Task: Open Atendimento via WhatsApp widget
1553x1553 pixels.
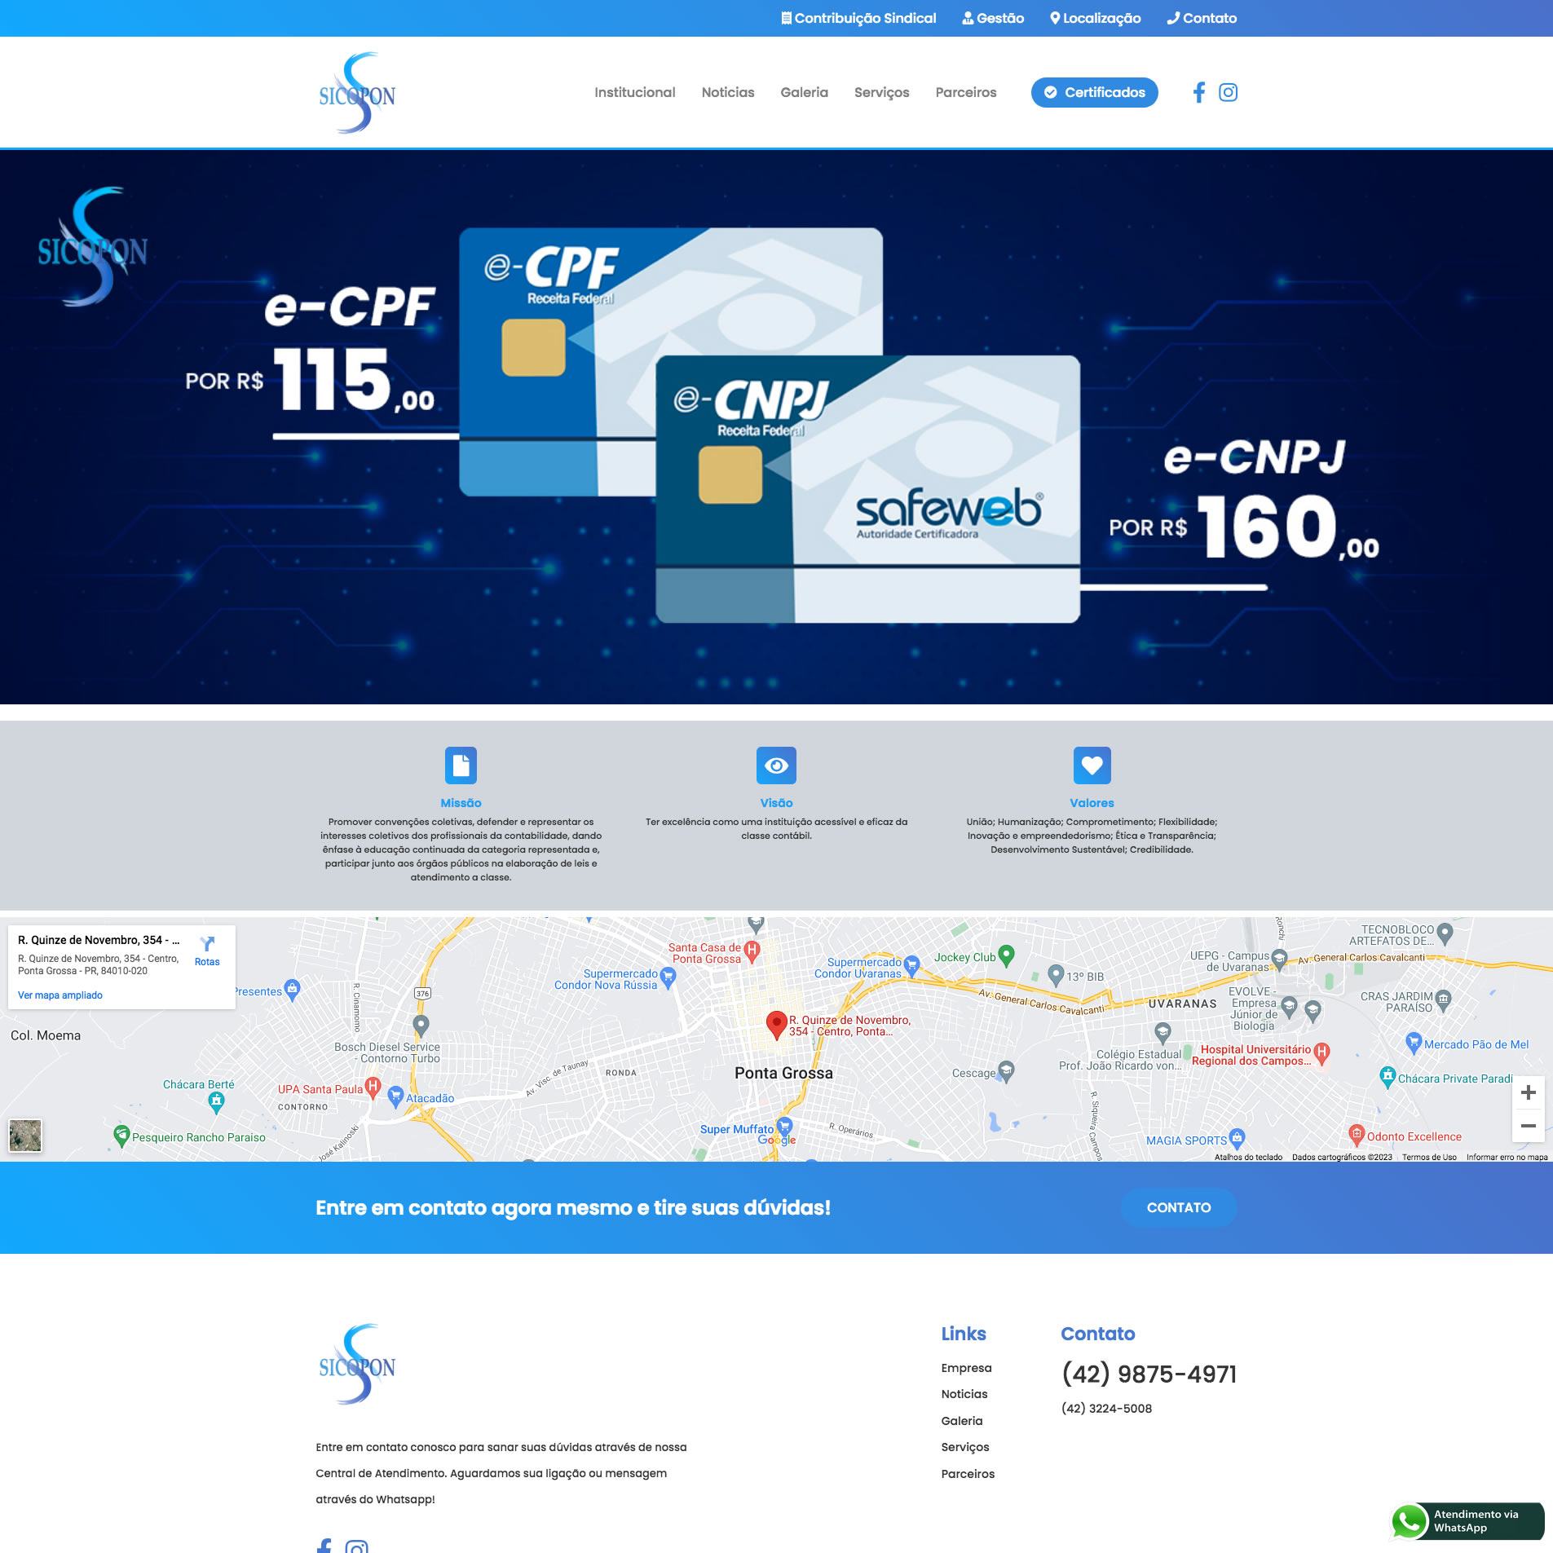Action: point(1467,1521)
